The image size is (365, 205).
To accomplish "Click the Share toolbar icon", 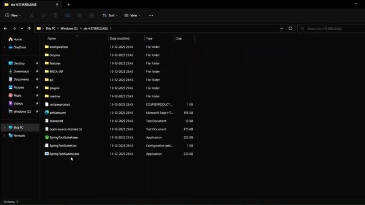I will (80, 15).
